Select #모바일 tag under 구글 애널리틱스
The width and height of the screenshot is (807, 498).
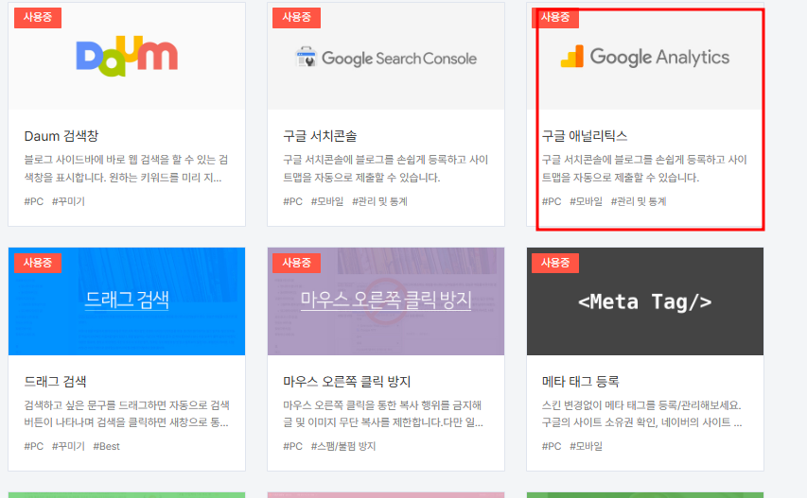[x=587, y=201]
